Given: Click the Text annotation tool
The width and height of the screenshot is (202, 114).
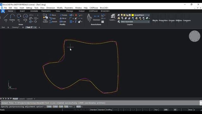Looking at the screenshot, I should coord(89,17).
